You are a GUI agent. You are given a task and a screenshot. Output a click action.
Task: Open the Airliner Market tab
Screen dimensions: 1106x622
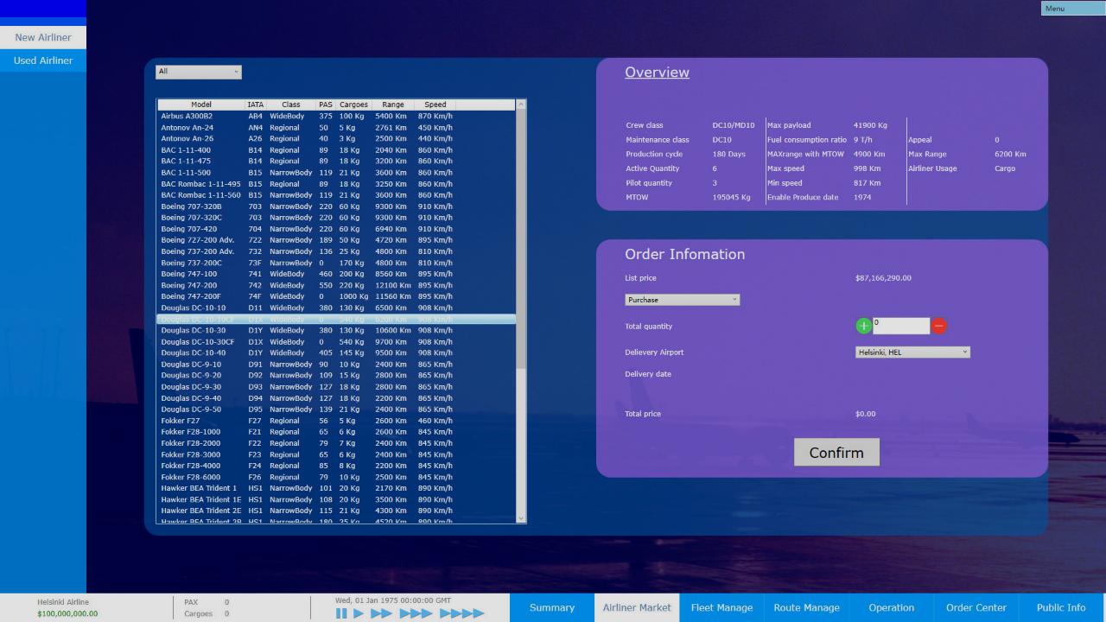click(x=637, y=607)
